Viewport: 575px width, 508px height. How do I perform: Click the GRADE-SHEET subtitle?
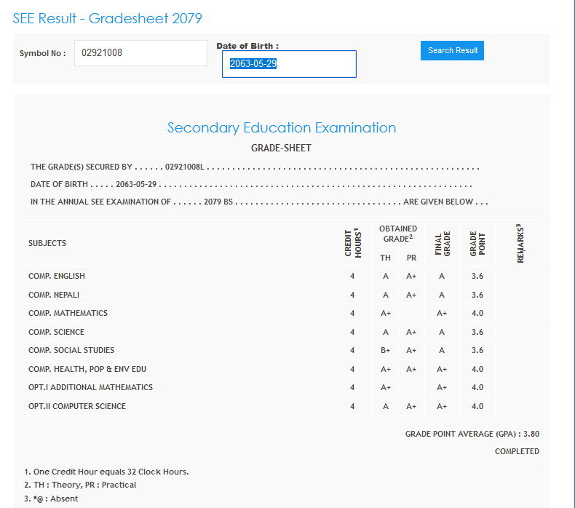click(x=281, y=148)
